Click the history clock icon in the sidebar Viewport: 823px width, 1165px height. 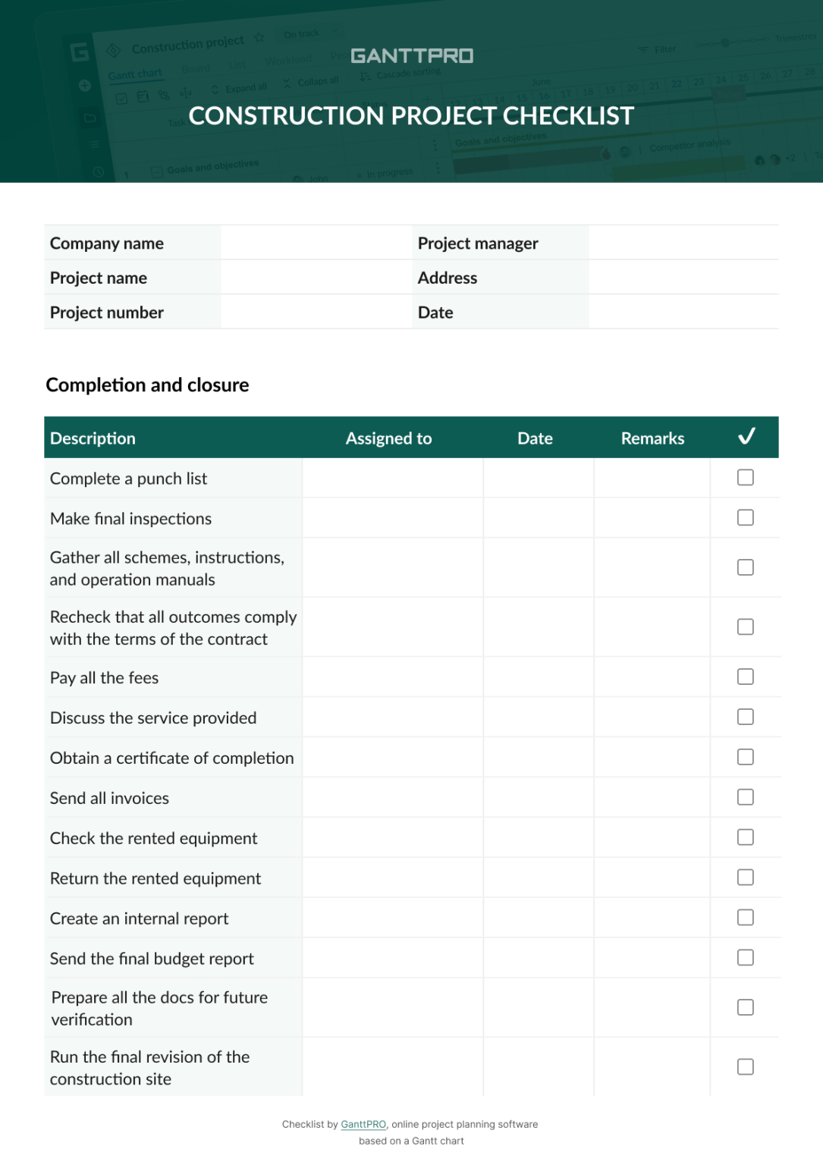point(99,171)
